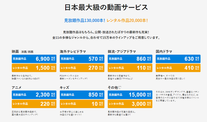This screenshot has height=122, width=207.
Task: Click the orange レンタル作品20,000本 text
Action: pyautogui.click(x=127, y=21)
